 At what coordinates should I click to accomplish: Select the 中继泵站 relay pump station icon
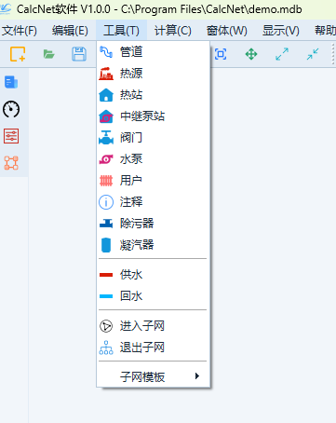(106, 116)
